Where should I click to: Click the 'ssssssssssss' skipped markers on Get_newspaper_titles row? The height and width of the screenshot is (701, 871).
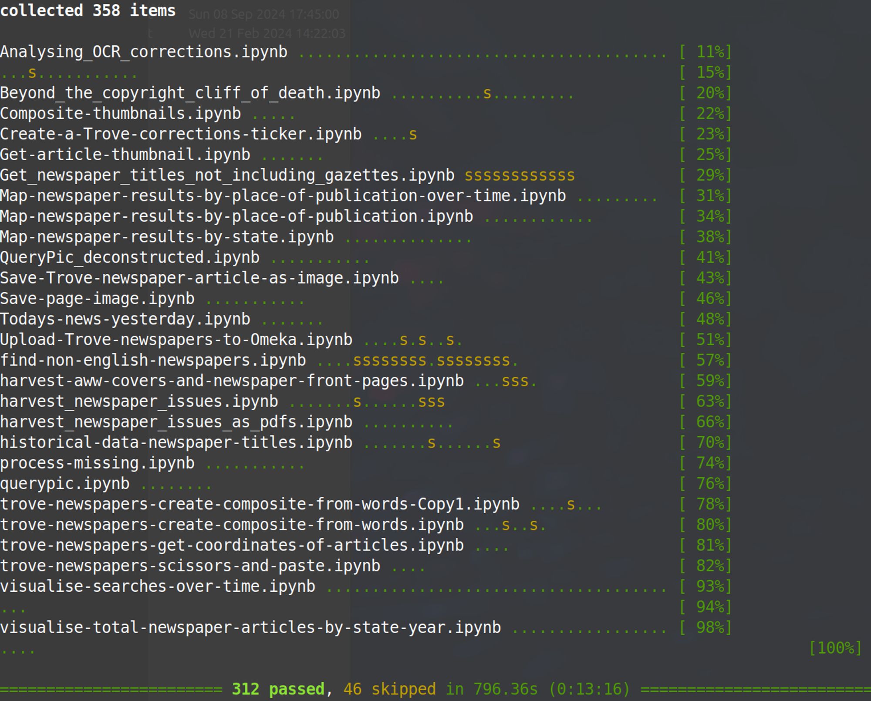coord(520,176)
